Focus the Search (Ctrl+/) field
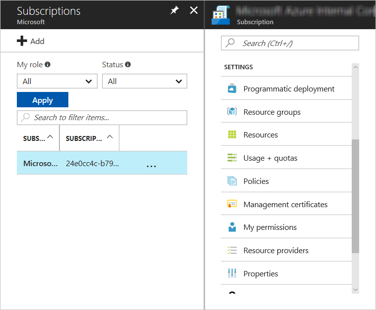 coord(290,43)
